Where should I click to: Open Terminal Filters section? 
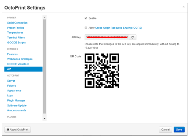point(16,38)
